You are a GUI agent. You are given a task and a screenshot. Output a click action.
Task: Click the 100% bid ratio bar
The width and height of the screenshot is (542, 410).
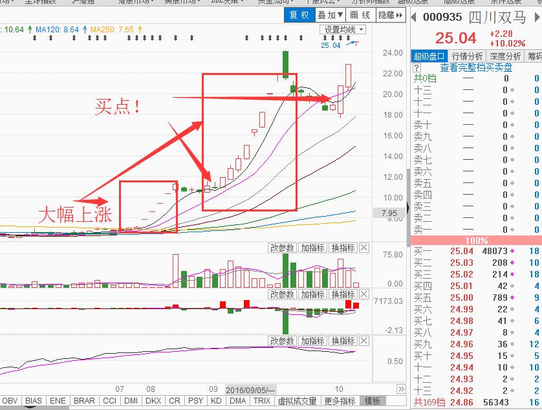[476, 241]
